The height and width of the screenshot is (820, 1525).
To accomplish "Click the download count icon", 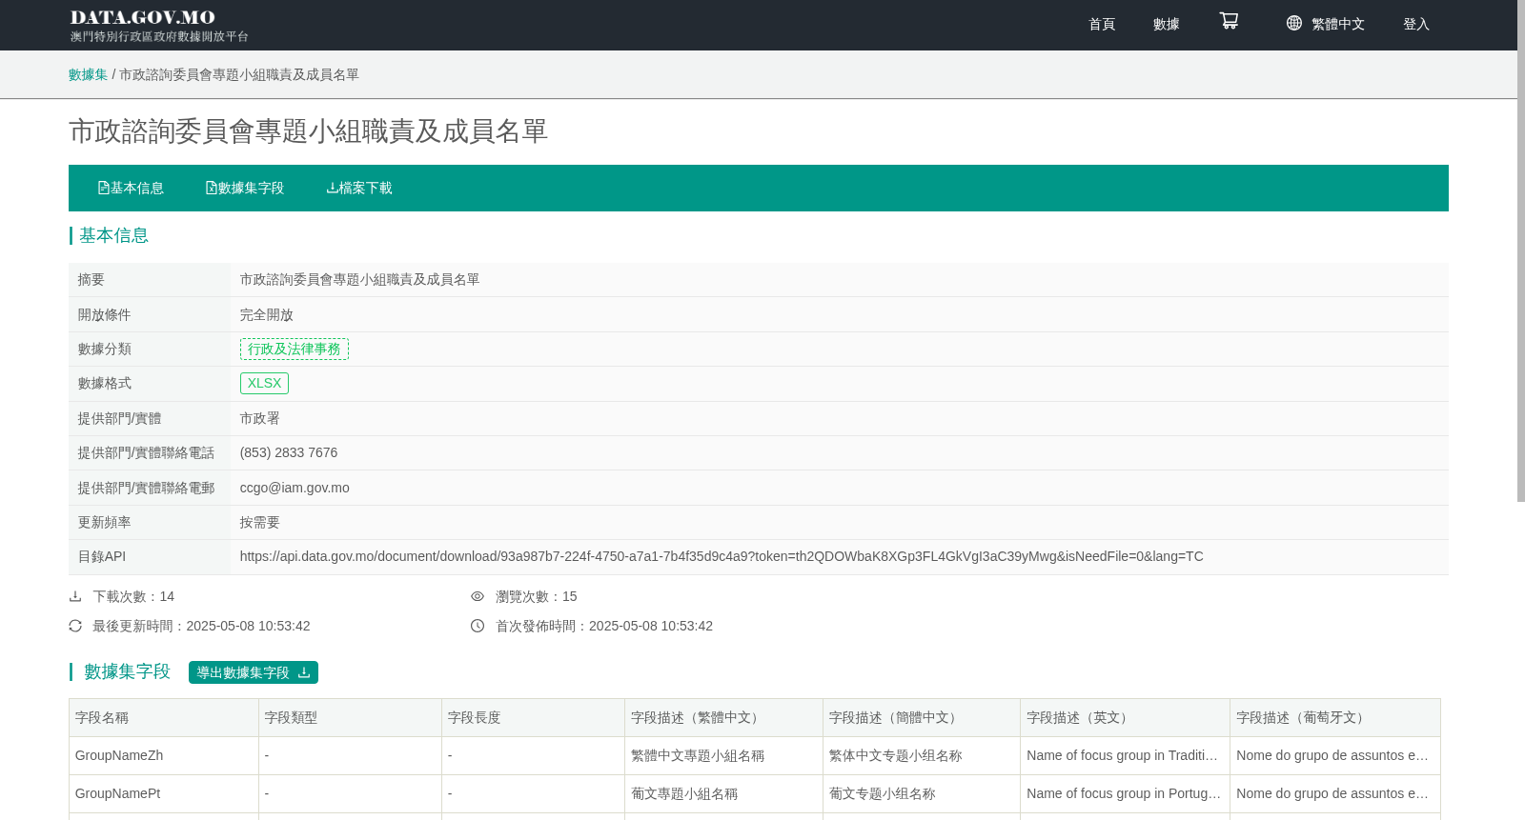I will [75, 596].
